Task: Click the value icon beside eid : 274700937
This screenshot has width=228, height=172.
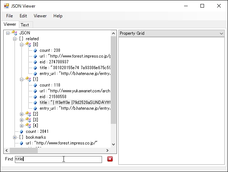Action: click(x=35, y=62)
